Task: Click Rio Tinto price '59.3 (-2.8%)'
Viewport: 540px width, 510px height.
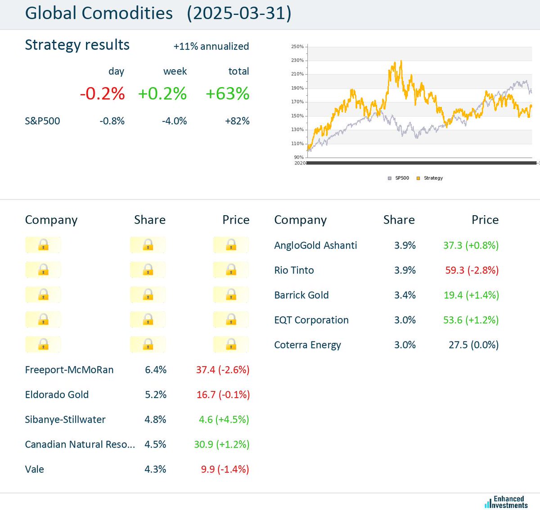Action: (472, 270)
